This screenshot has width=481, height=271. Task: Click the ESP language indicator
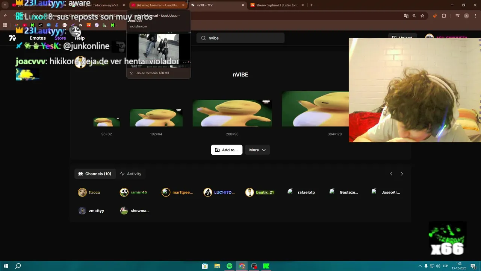[x=446, y=266]
